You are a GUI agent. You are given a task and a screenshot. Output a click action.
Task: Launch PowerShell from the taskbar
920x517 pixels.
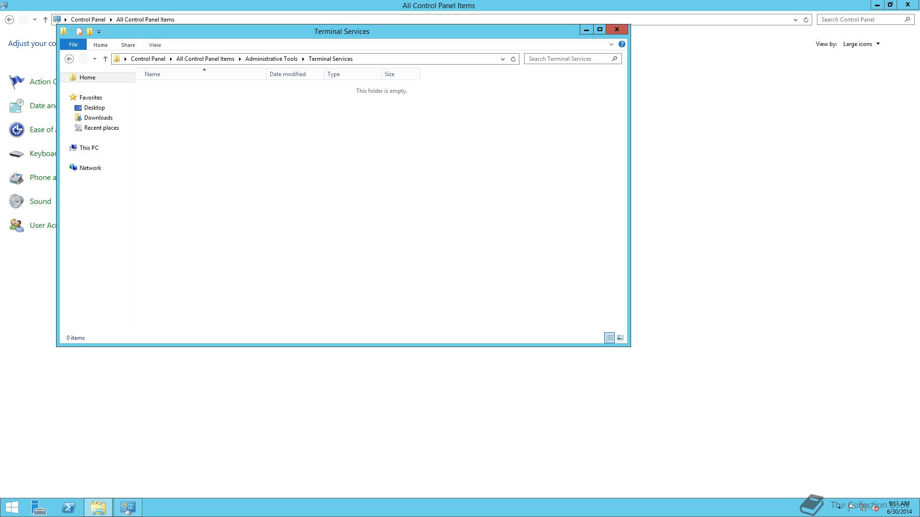[x=69, y=507]
